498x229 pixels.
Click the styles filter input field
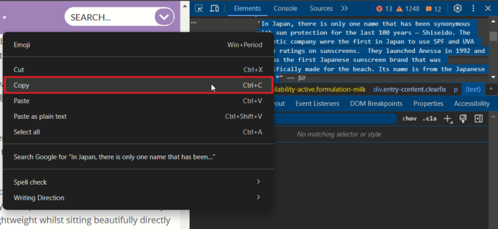coord(335,119)
